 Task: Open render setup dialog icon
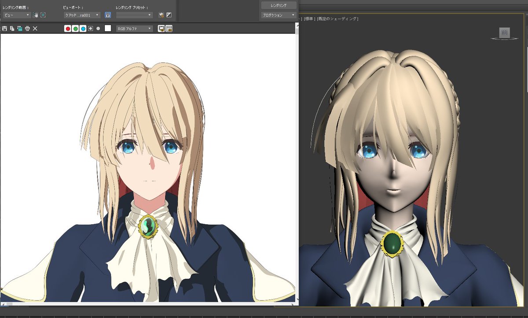(x=161, y=15)
